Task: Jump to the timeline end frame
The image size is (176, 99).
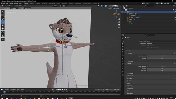Action: pos(66,90)
